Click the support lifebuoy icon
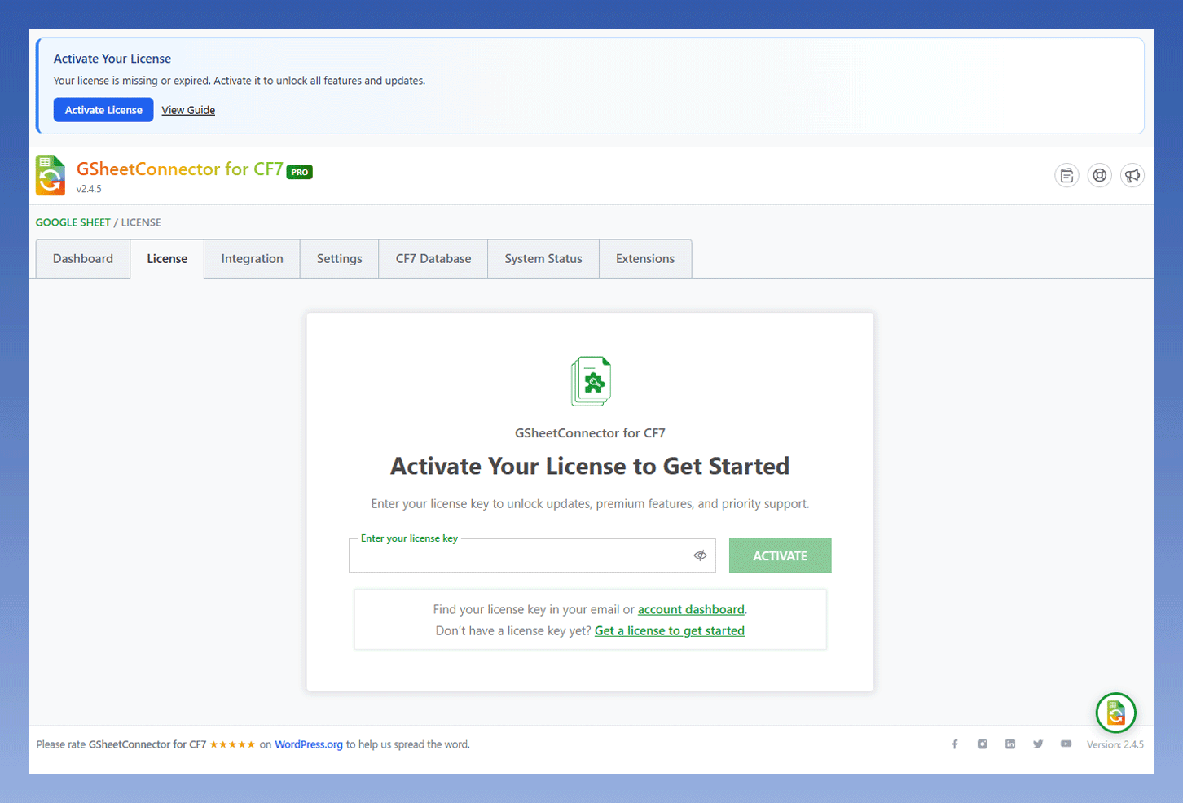The height and width of the screenshot is (803, 1183). 1100,175
